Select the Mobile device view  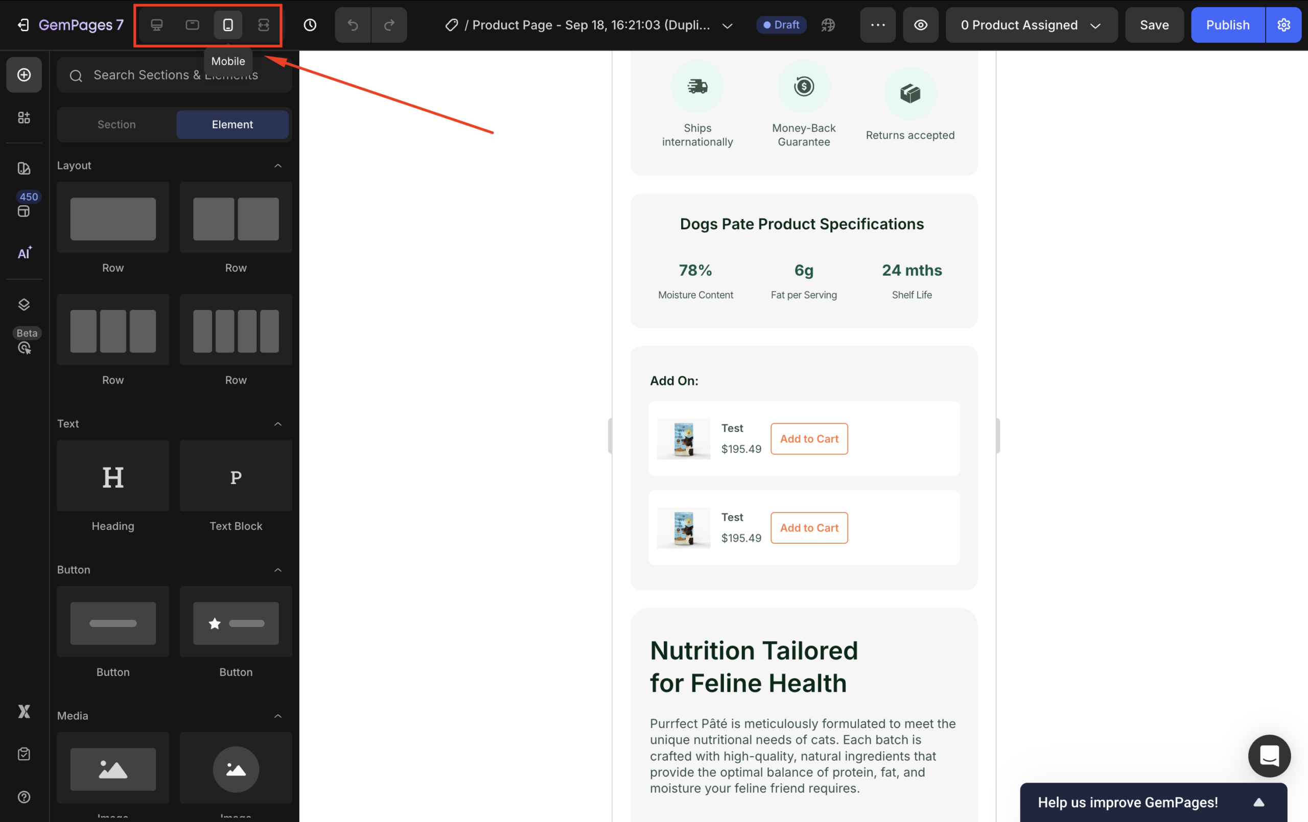tap(227, 25)
